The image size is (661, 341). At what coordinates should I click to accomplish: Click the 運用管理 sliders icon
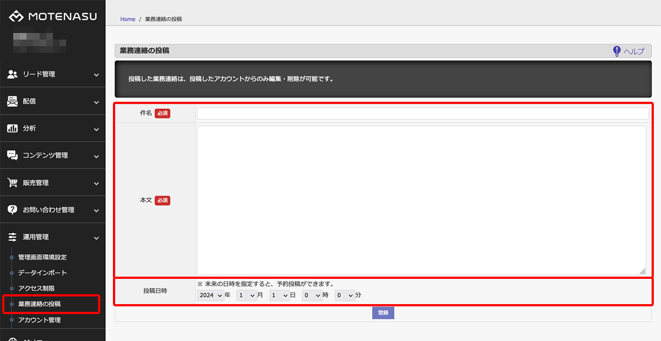pos(12,237)
